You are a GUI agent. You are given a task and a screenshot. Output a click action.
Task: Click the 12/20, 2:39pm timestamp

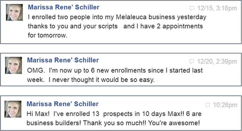tap(216, 62)
